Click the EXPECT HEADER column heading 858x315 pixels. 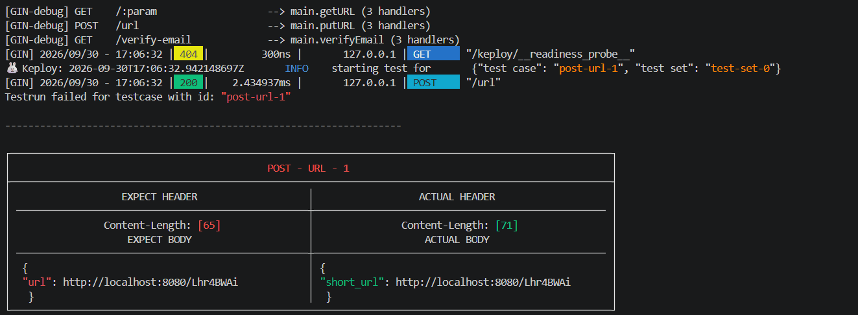click(x=160, y=196)
